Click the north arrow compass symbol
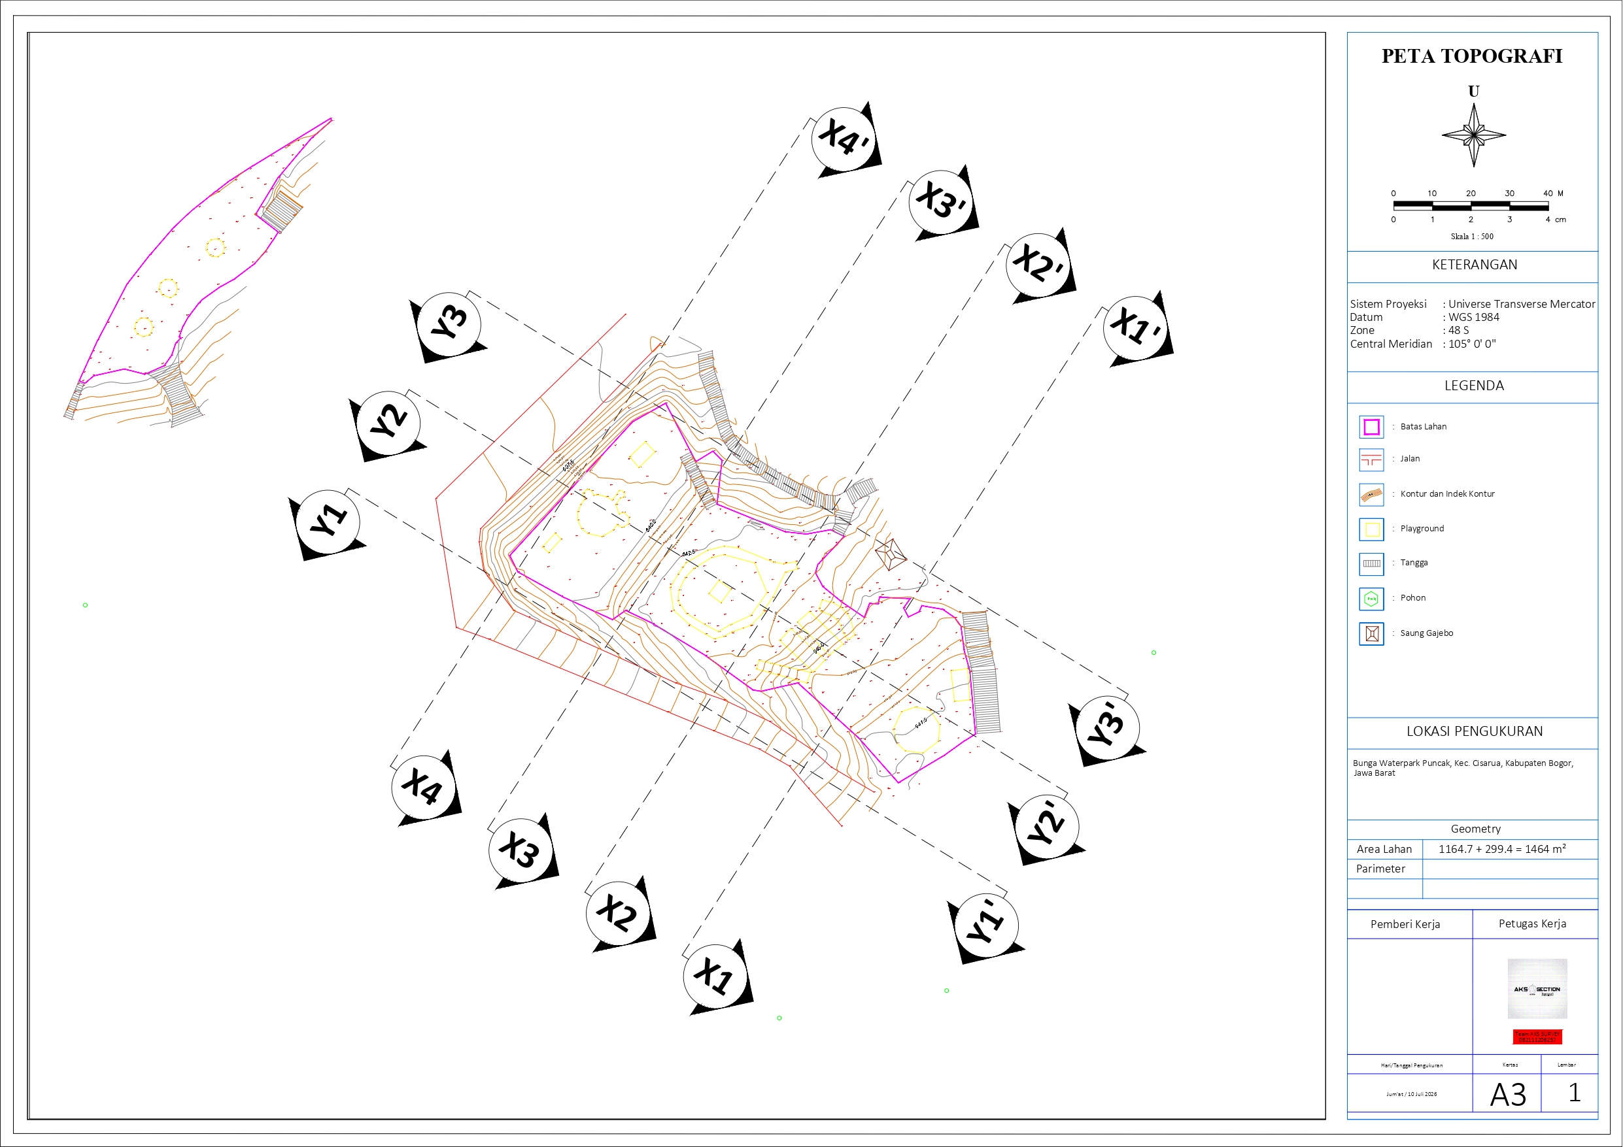Image resolution: width=1623 pixels, height=1147 pixels. point(1473,135)
